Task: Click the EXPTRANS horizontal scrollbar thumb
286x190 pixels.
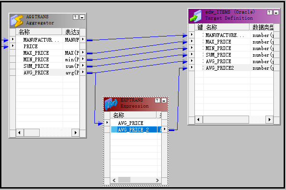Action: tap(124, 180)
